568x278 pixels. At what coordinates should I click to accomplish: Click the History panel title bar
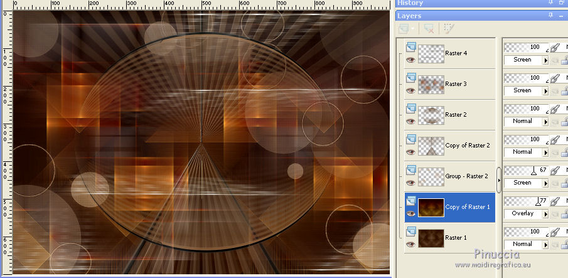(x=482, y=3)
